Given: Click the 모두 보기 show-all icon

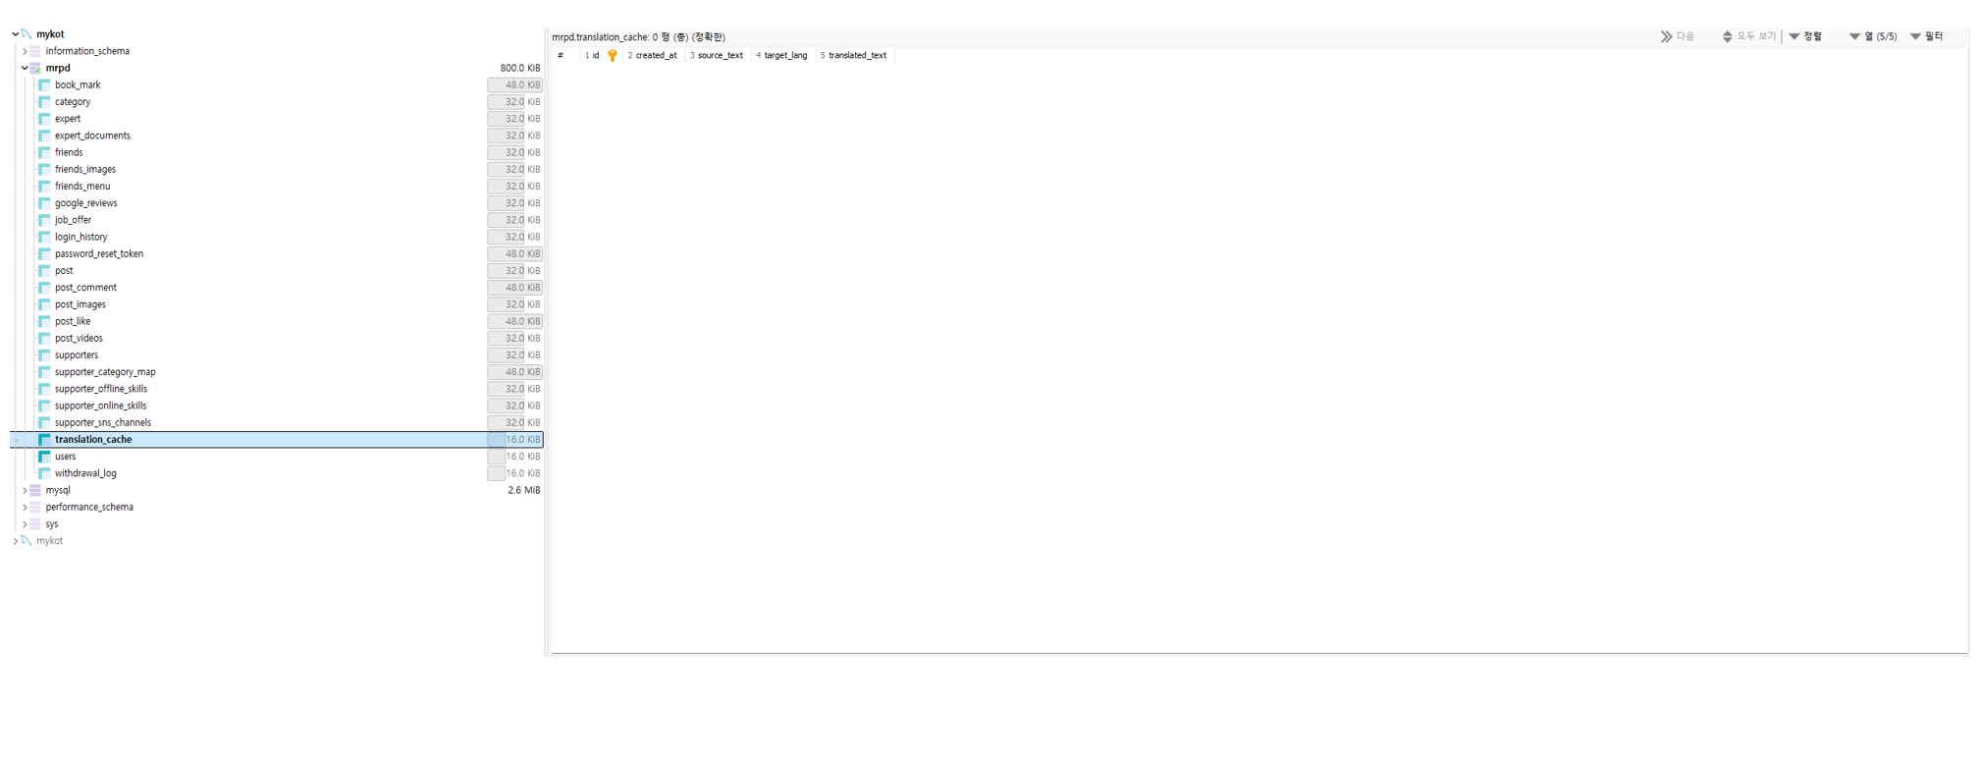Looking at the screenshot, I should (x=1727, y=37).
